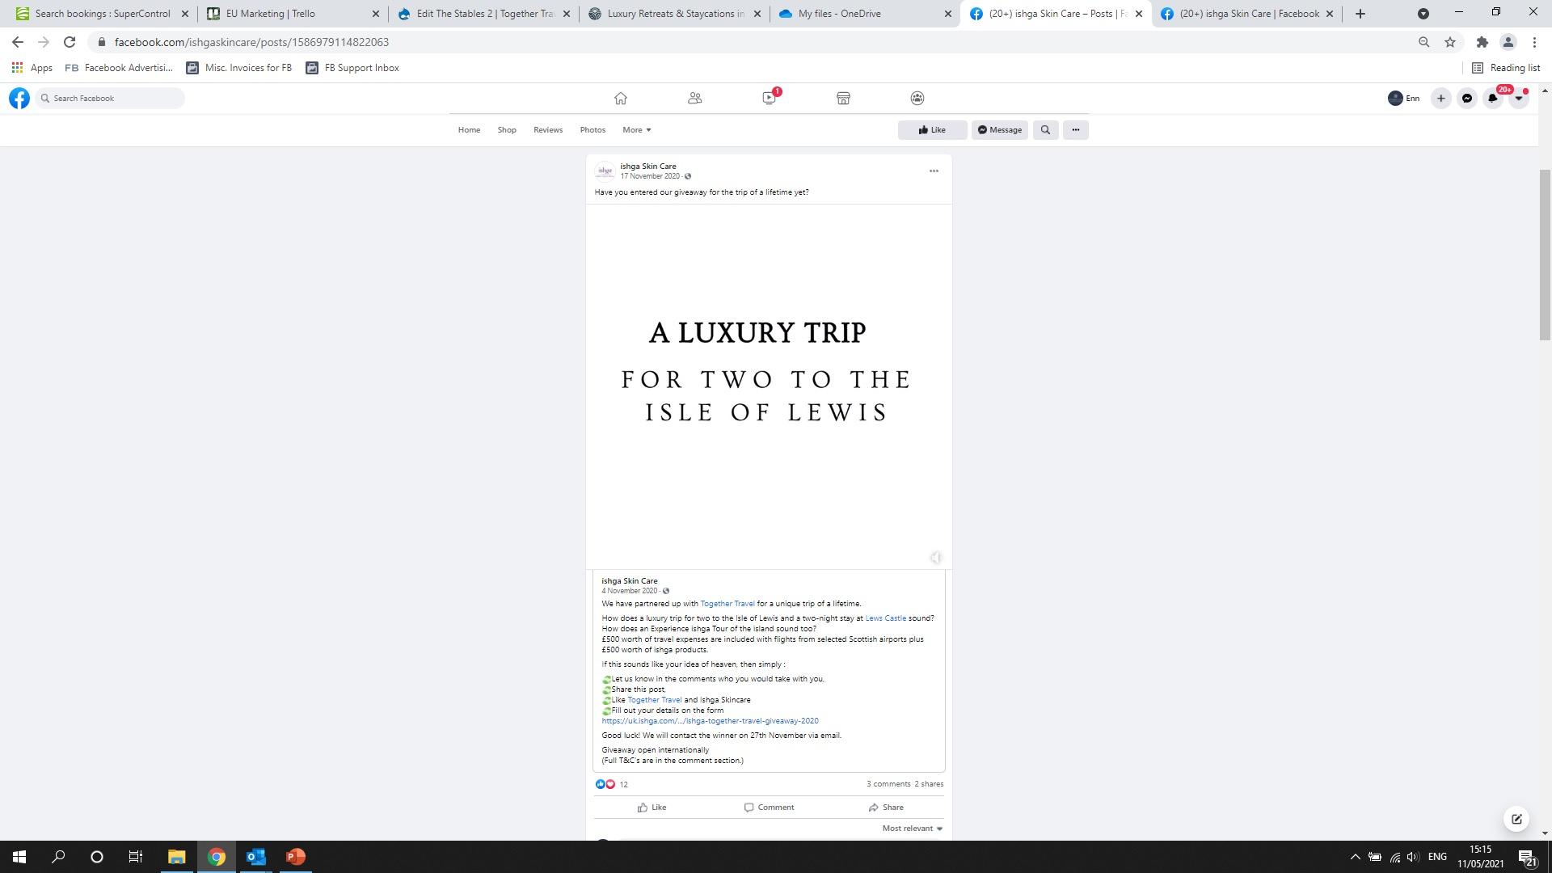The image size is (1552, 873).
Task: Message the ishga Skin Care page
Action: (999, 130)
